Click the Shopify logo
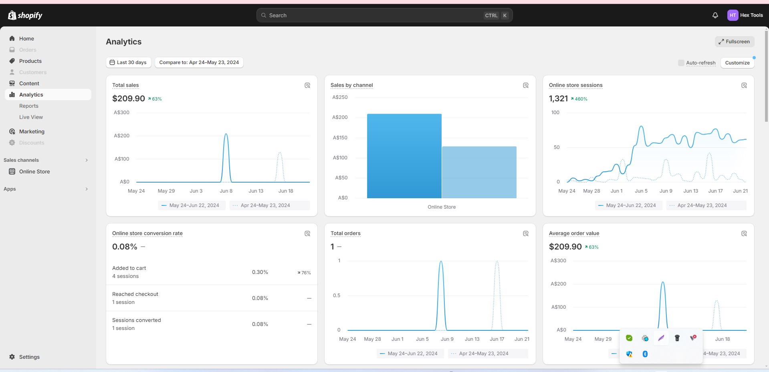The image size is (769, 372). click(25, 15)
